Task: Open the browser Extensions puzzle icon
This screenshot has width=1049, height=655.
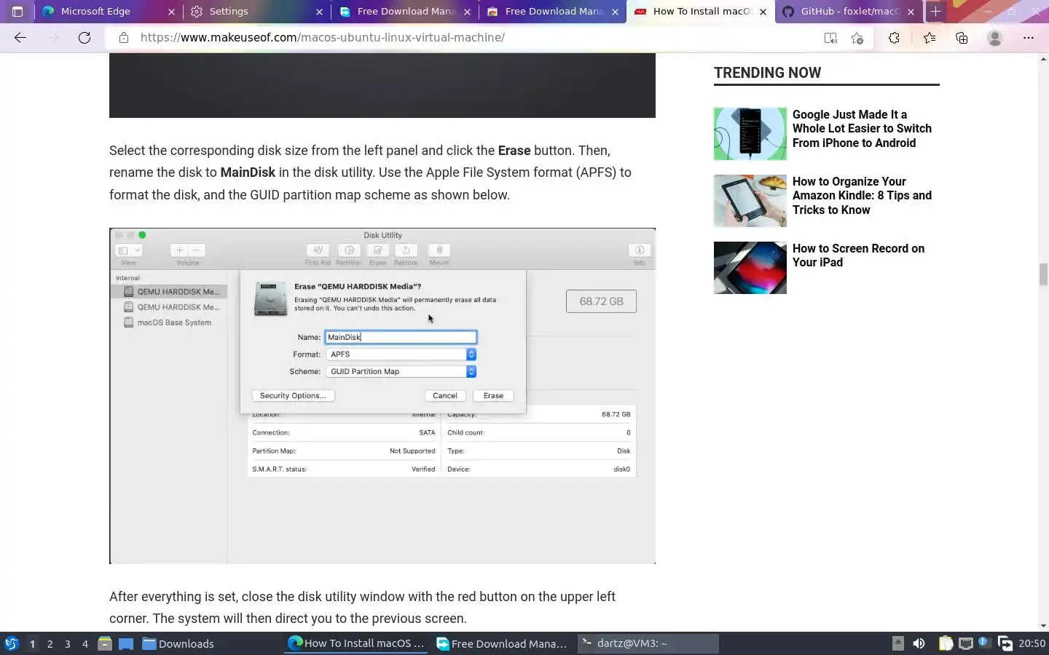Action: (x=894, y=38)
